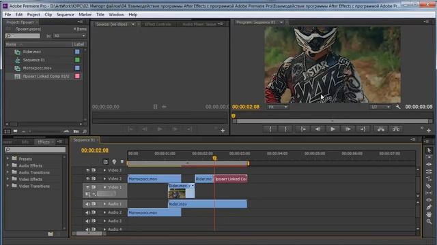Viewport: 437px width, 245px height.
Task: Toggle sync lock on Video 2 track
Action: pyautogui.click(x=94, y=178)
